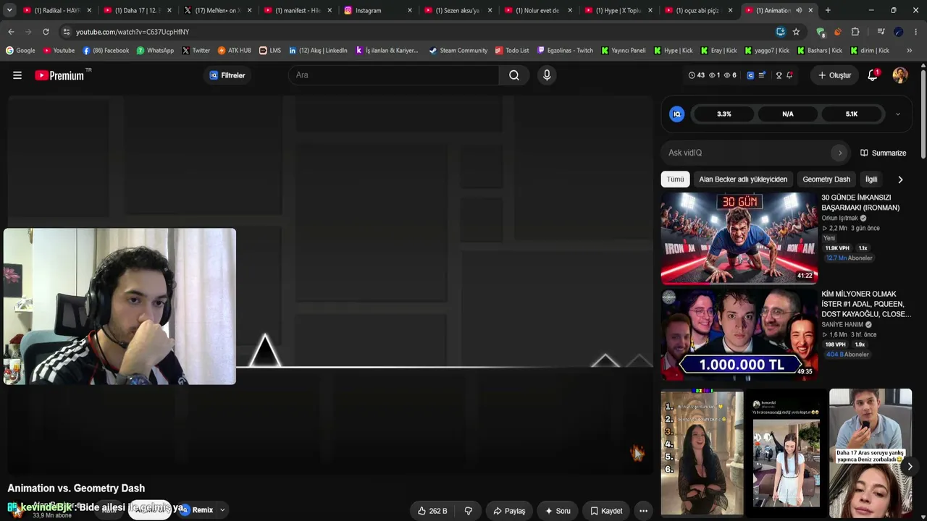
Task: Open Orkun Işıtmak channel name
Action: [x=840, y=218]
